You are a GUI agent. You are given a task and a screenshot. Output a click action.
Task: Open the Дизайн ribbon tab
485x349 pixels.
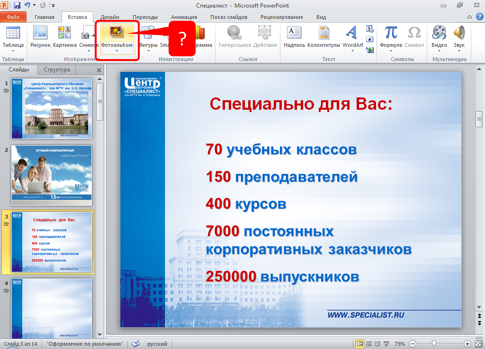110,17
